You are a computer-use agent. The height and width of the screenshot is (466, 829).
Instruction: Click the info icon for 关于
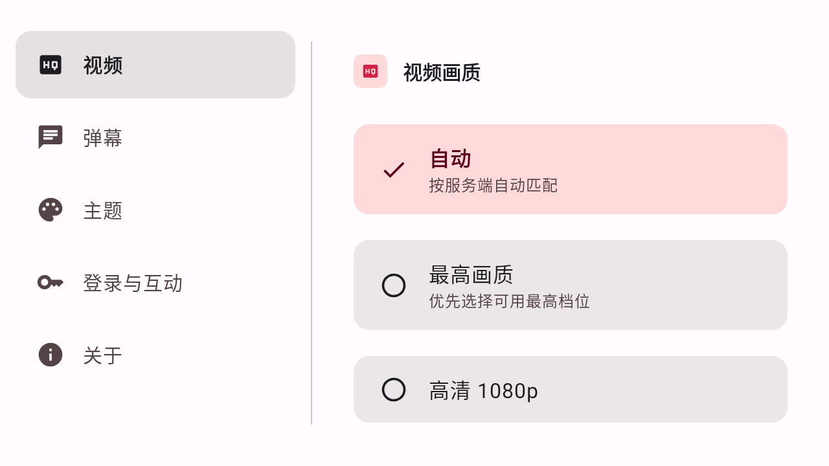point(51,355)
